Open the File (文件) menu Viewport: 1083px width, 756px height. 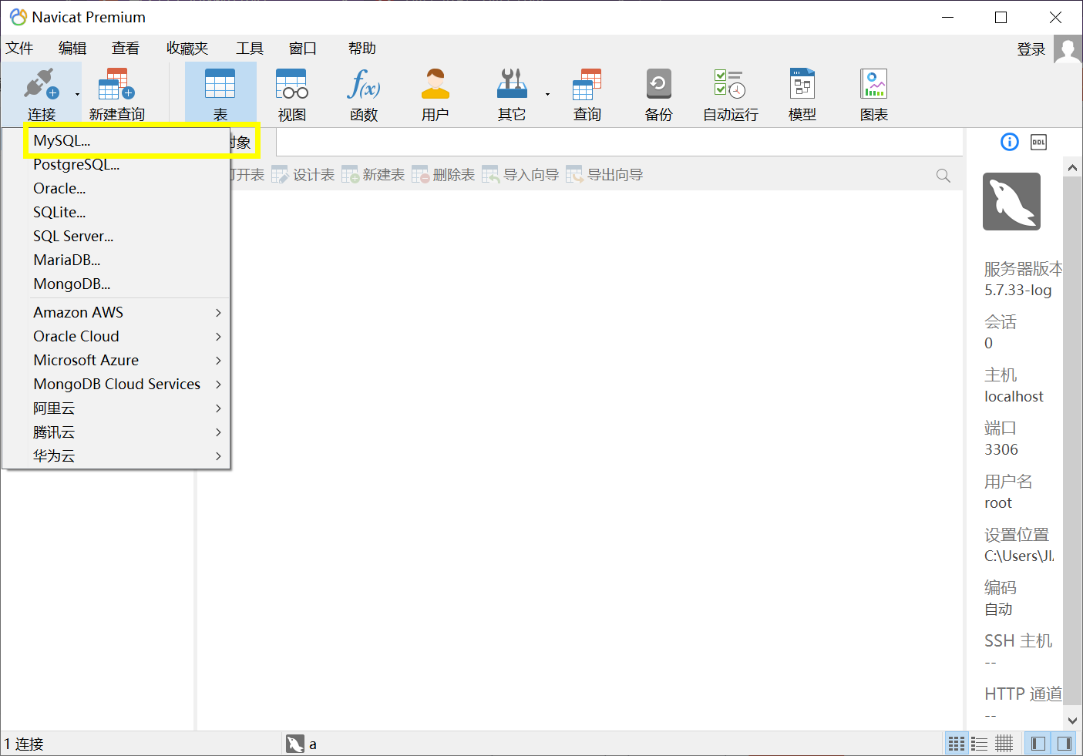19,49
